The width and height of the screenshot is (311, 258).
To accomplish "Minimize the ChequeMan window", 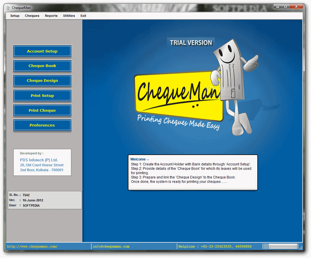I will tap(278, 7).
